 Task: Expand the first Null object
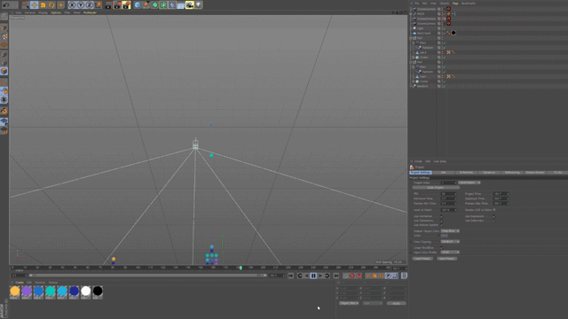411,38
